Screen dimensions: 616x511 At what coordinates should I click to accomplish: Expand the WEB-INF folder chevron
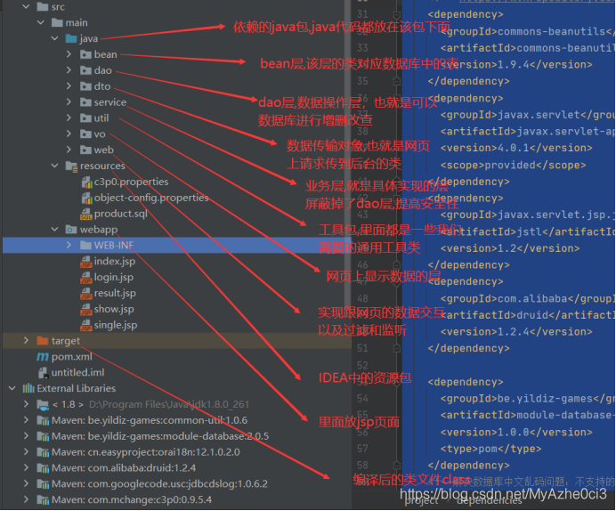coord(69,245)
